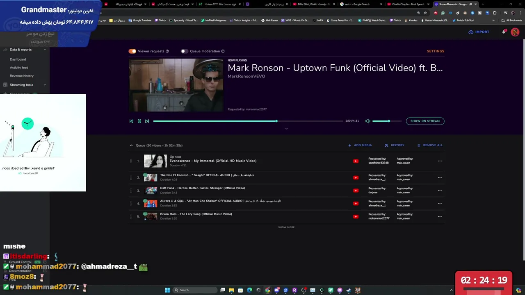Open Microsoft Edge from the taskbar
This screenshot has width=525, height=295.
click(249, 290)
